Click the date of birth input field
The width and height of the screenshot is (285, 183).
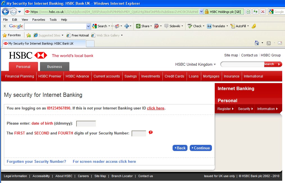tap(86, 123)
